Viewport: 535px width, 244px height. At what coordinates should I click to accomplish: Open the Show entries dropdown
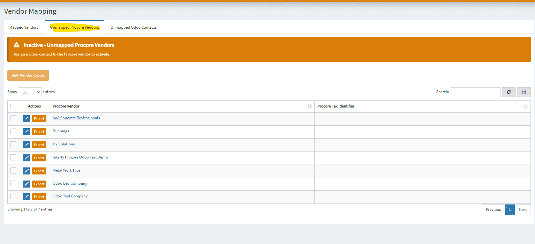[30, 92]
